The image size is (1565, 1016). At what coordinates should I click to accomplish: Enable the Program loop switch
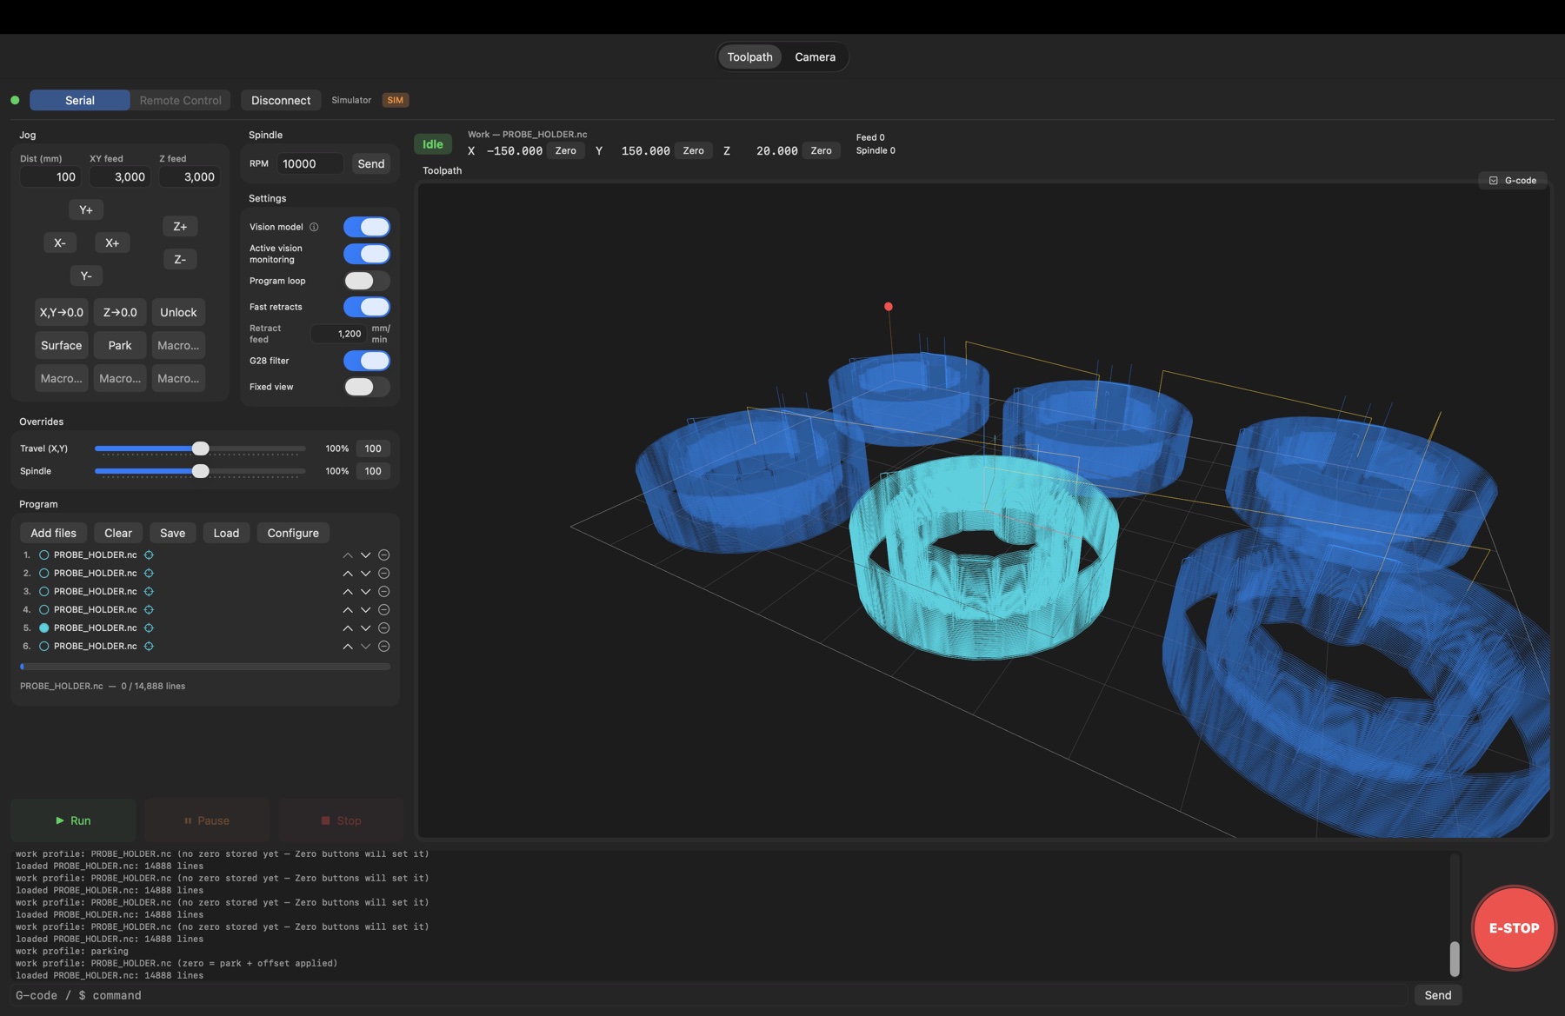coord(367,281)
